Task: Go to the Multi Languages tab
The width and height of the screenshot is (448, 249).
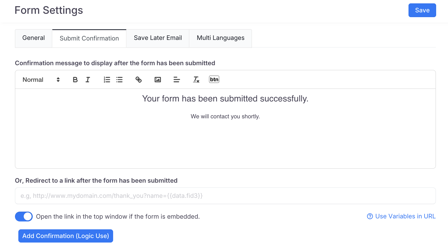Action: click(220, 38)
